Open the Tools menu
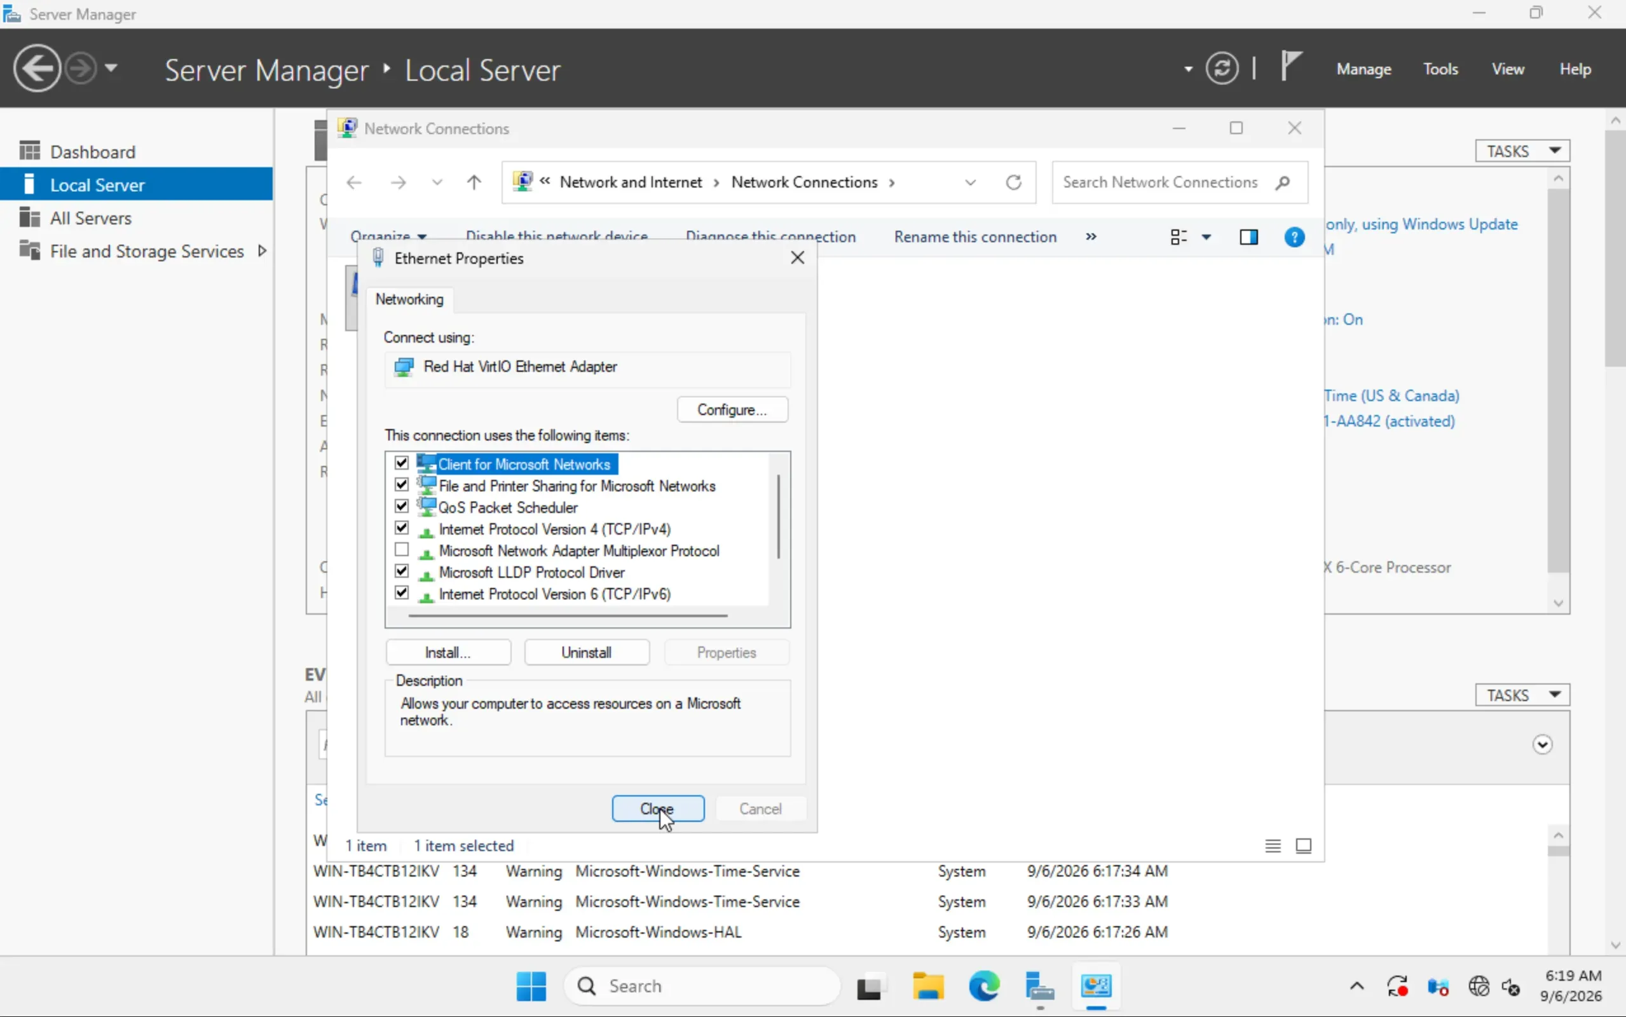The height and width of the screenshot is (1017, 1626). [1440, 69]
